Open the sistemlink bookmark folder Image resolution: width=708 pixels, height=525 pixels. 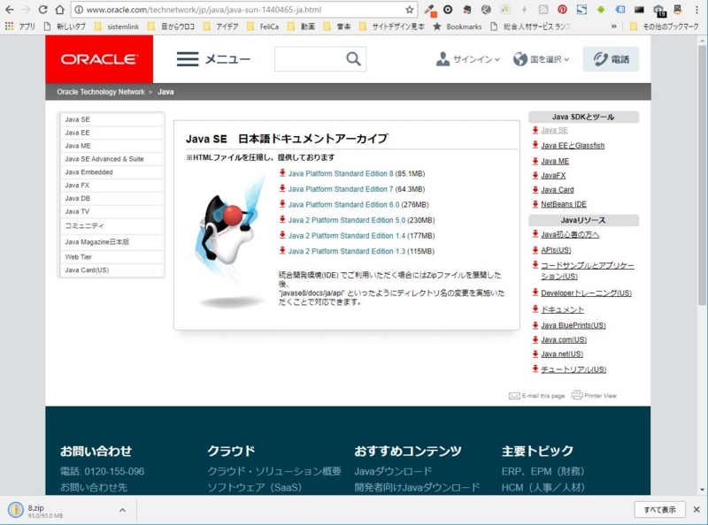[117, 27]
